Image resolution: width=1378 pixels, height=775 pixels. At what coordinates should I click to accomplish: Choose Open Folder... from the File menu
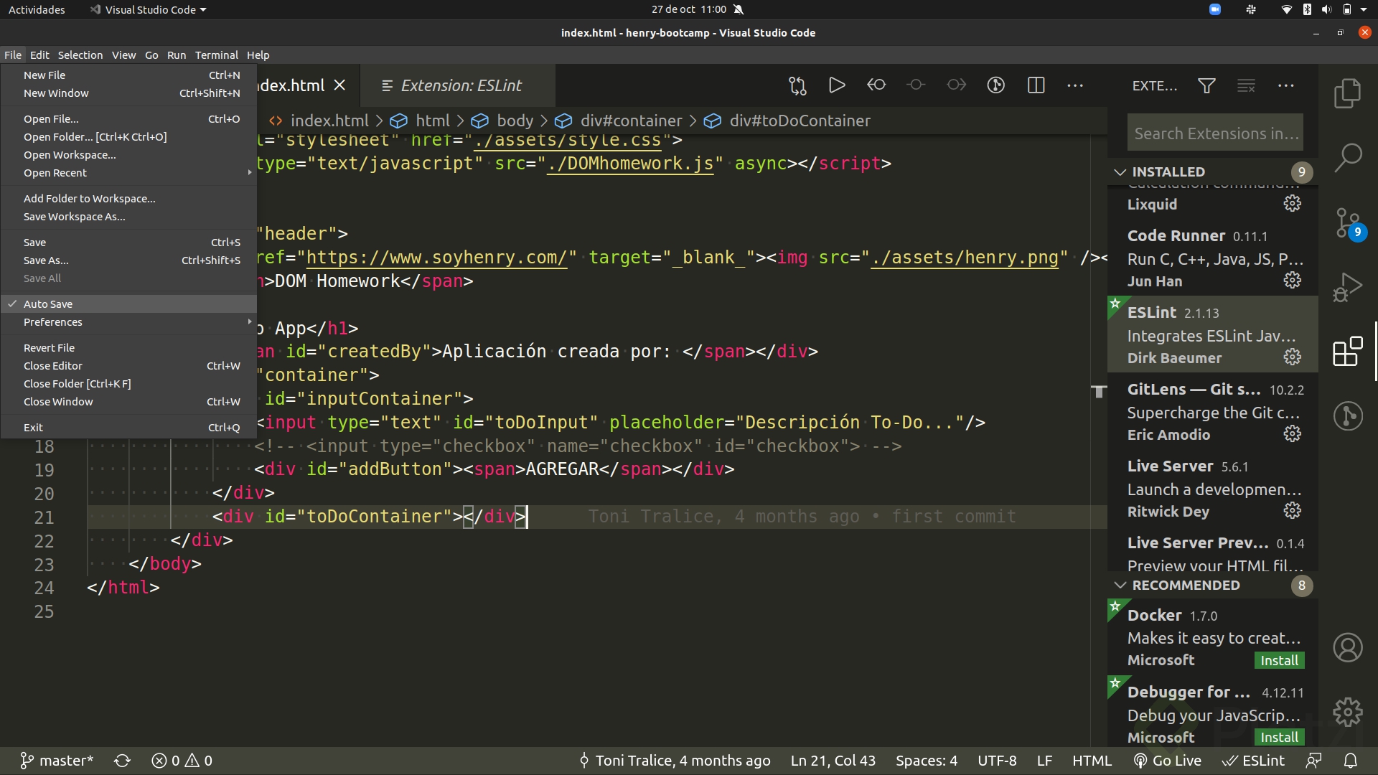point(129,137)
